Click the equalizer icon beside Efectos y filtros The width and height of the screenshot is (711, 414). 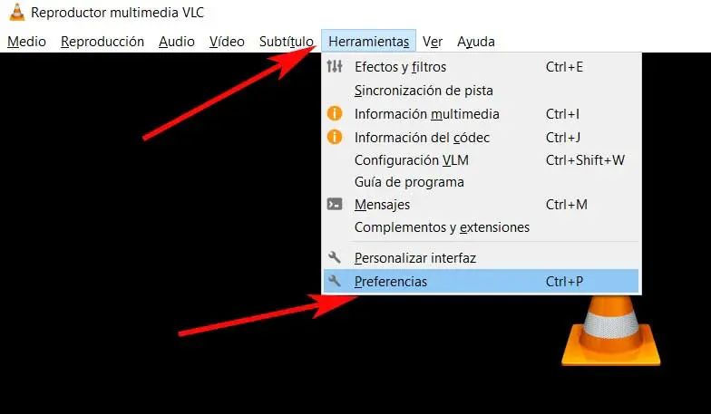point(335,67)
